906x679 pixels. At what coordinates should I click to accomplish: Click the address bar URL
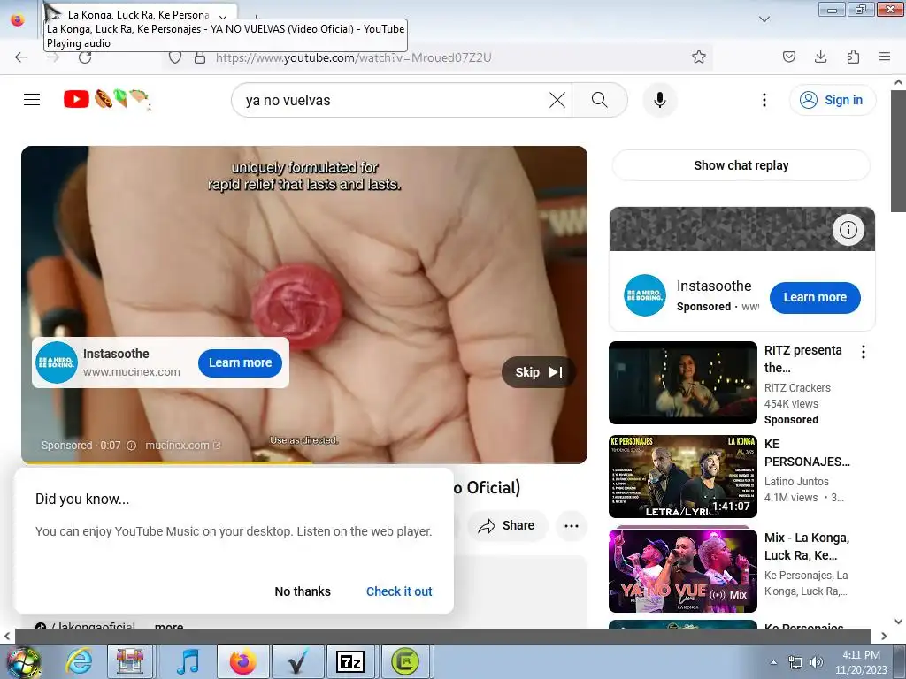(353, 57)
